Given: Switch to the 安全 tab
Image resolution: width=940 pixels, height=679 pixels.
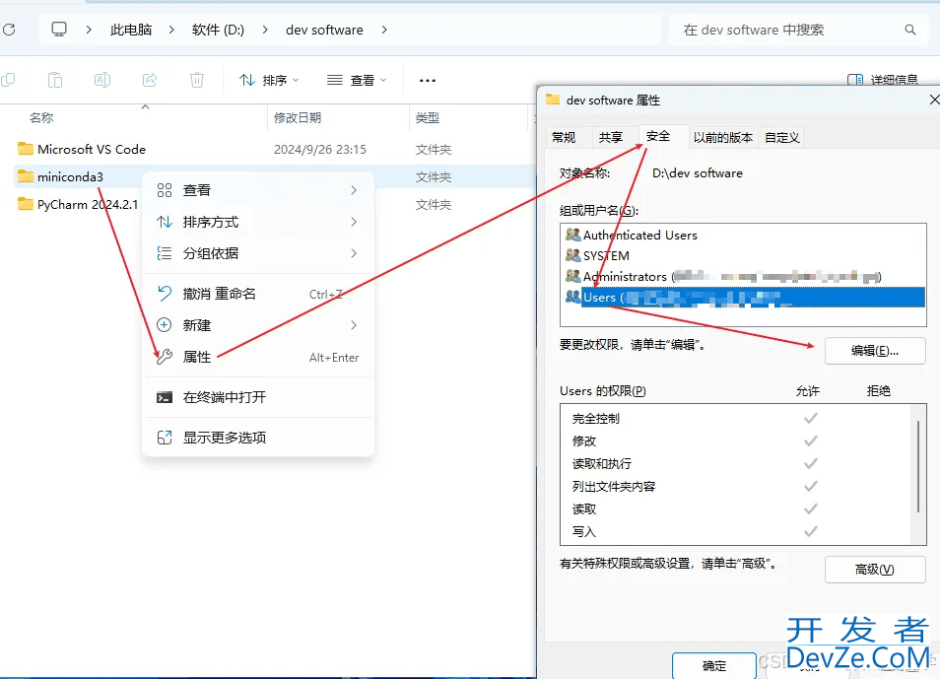Looking at the screenshot, I should pyautogui.click(x=657, y=136).
